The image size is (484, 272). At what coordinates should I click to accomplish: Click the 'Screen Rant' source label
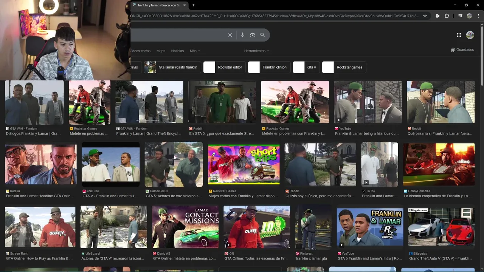19,253
